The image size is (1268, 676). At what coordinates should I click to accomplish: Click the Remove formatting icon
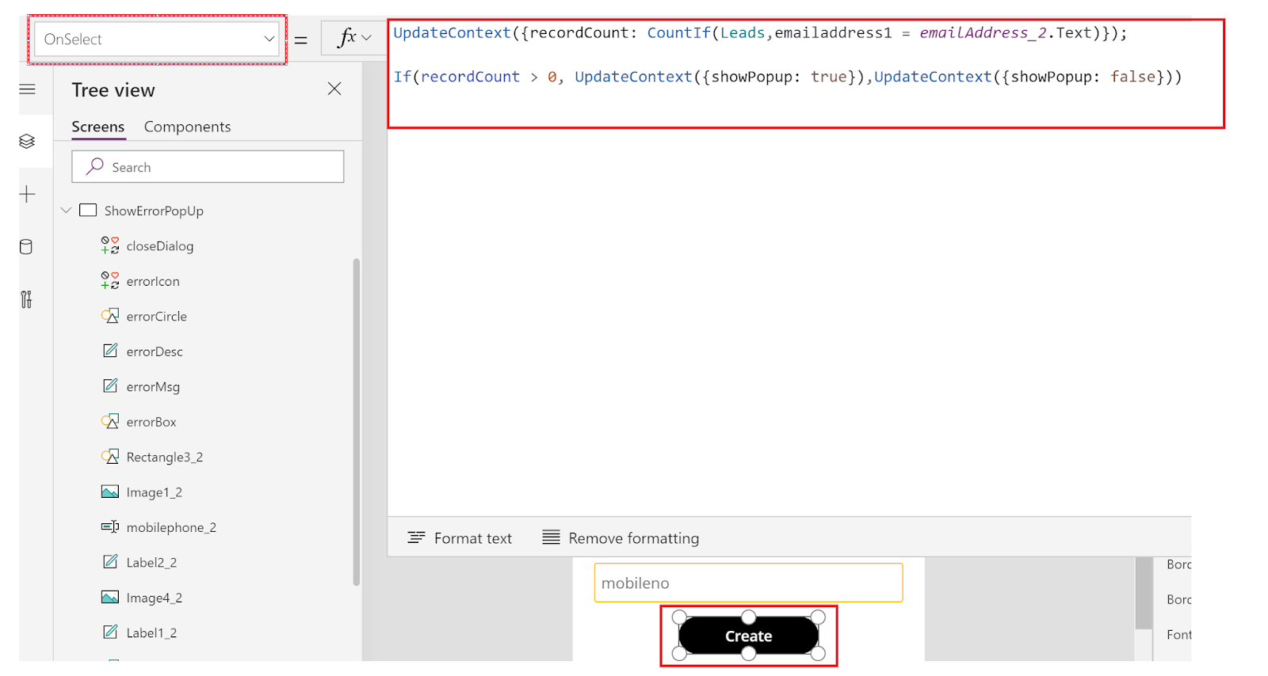click(x=551, y=537)
